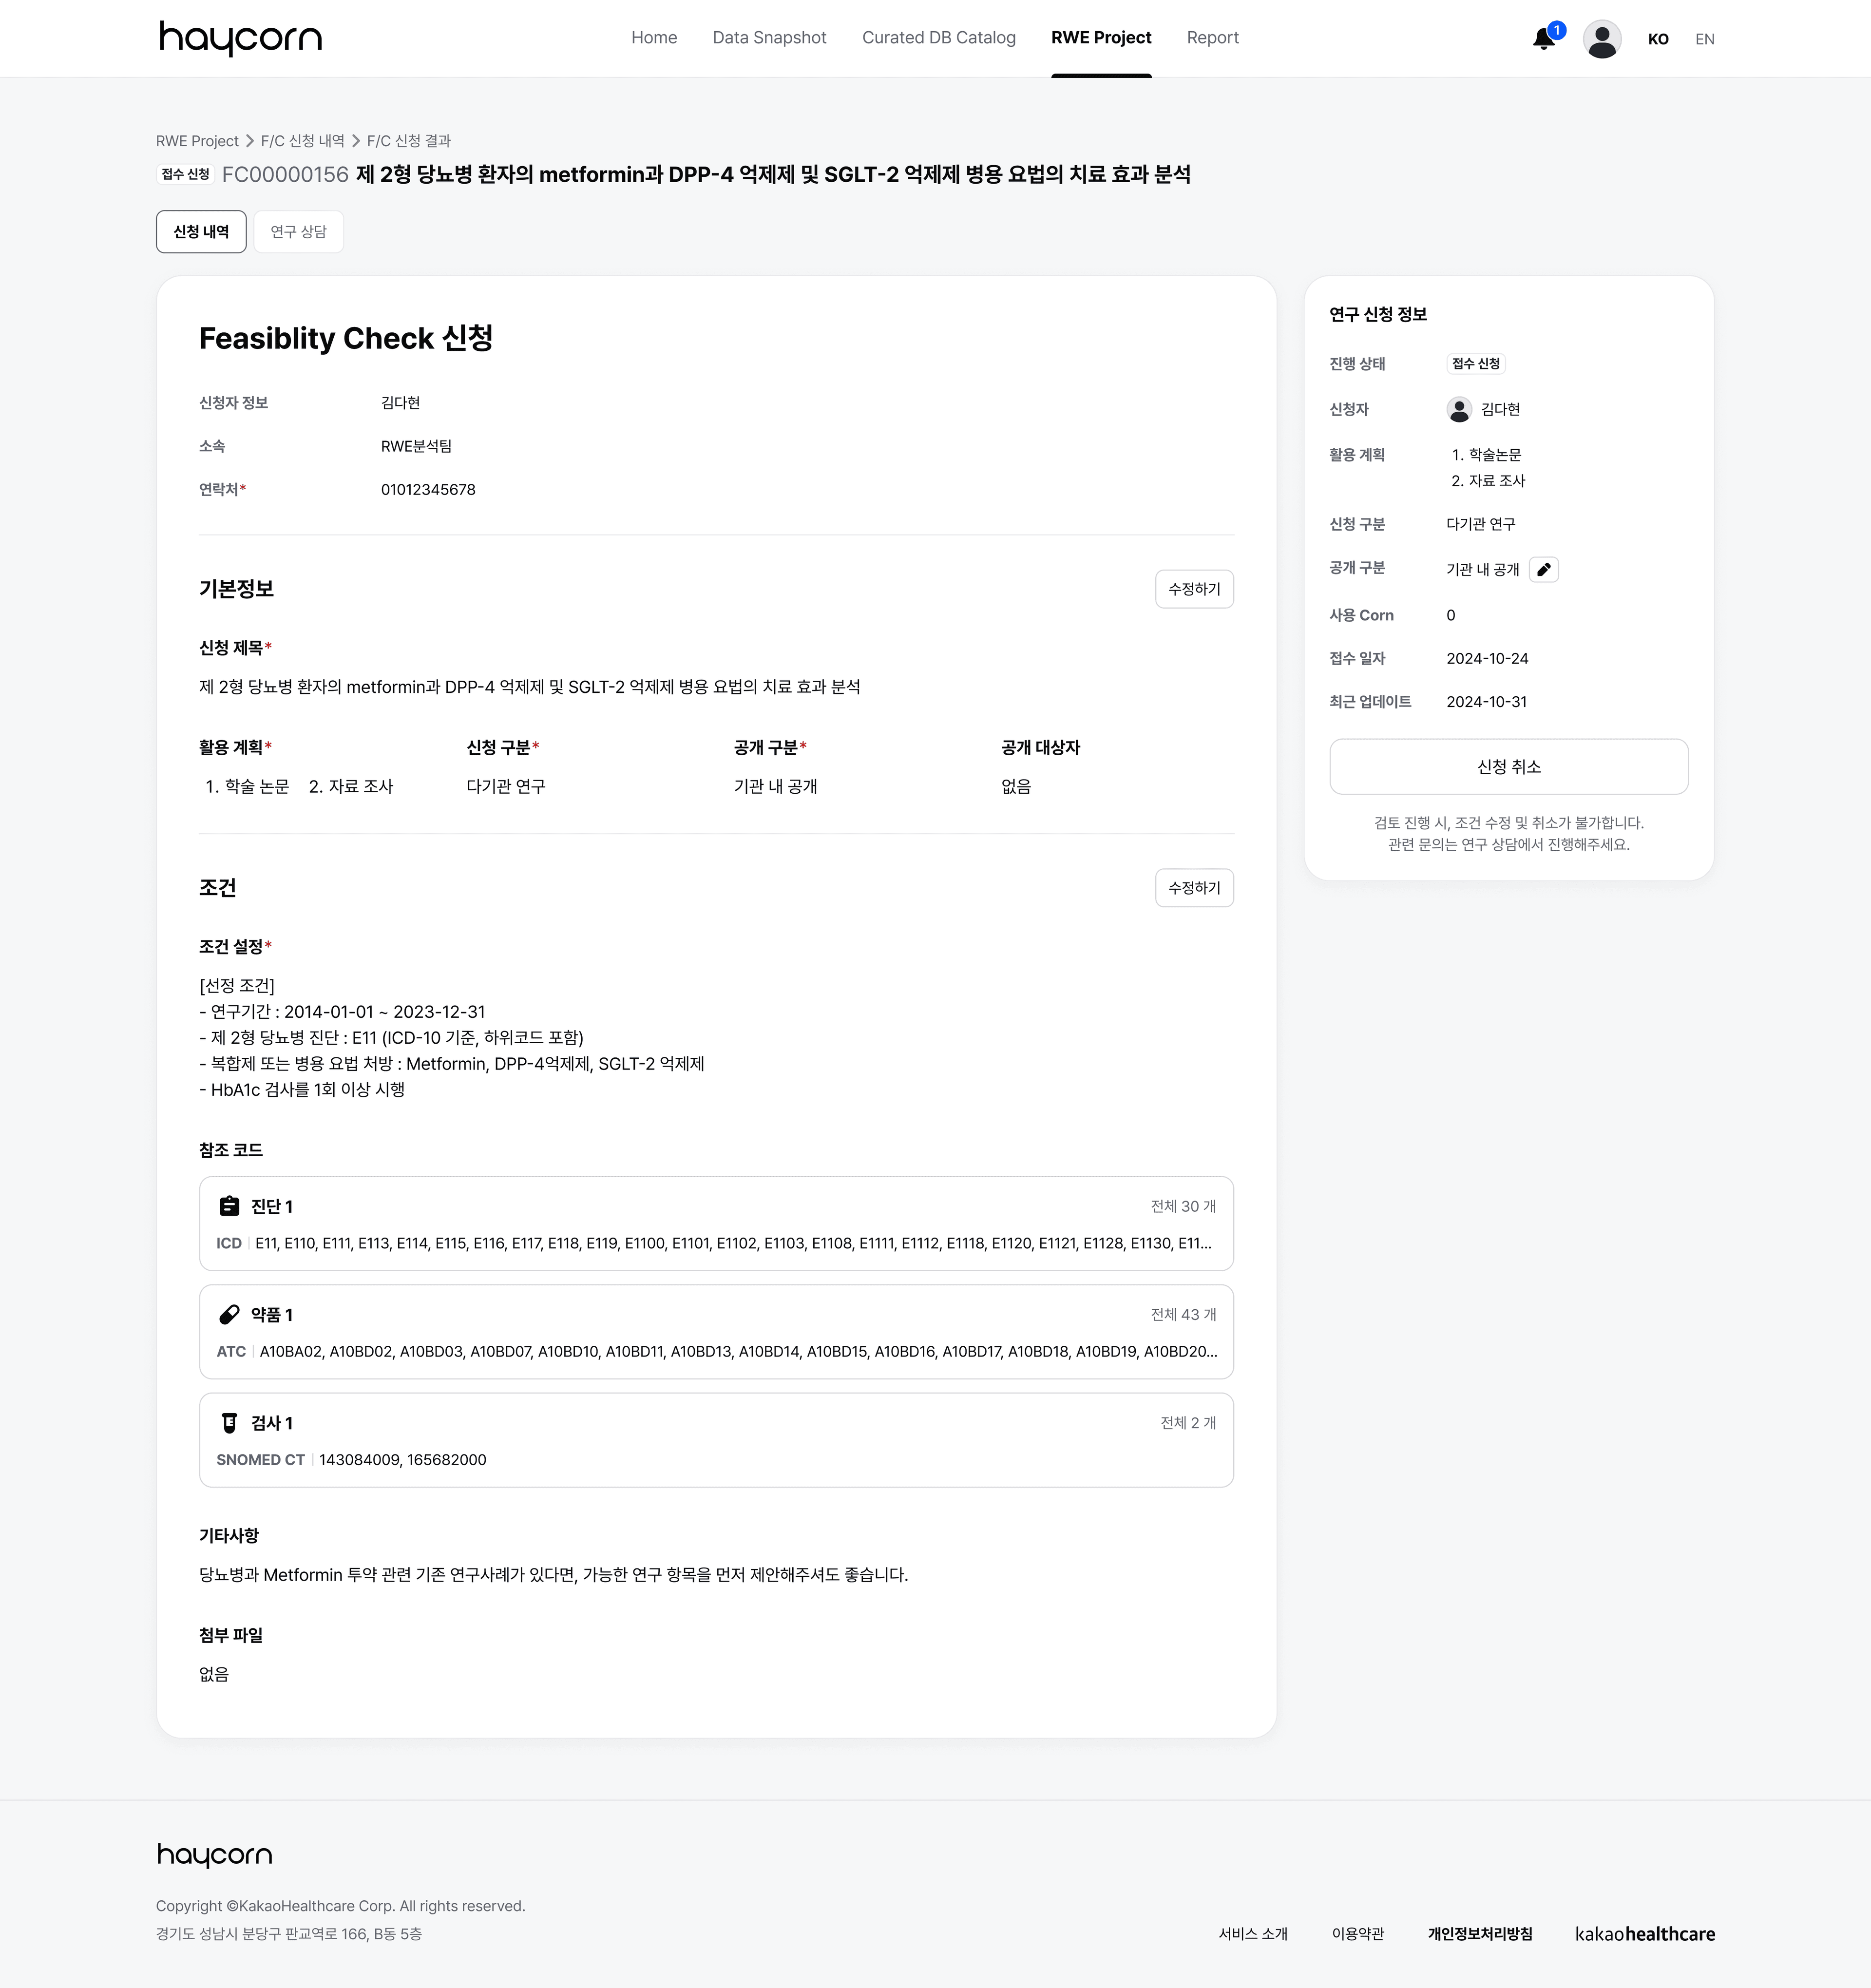This screenshot has height=1988, width=1871.
Task: Switch to the 연구 상담 tab
Action: [298, 231]
